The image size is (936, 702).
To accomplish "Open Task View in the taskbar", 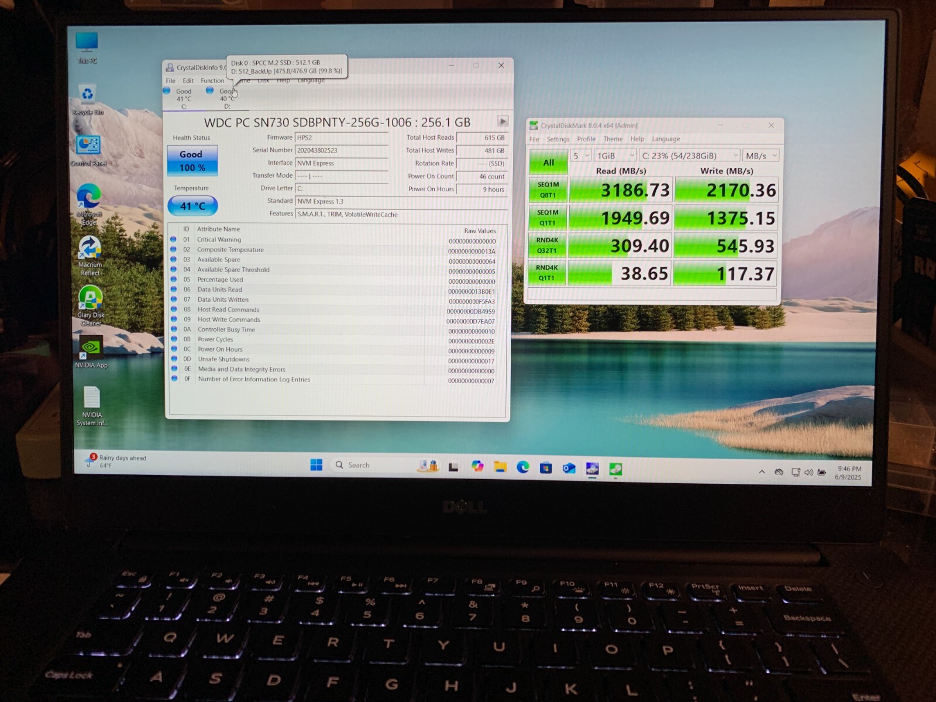I will 453,466.
